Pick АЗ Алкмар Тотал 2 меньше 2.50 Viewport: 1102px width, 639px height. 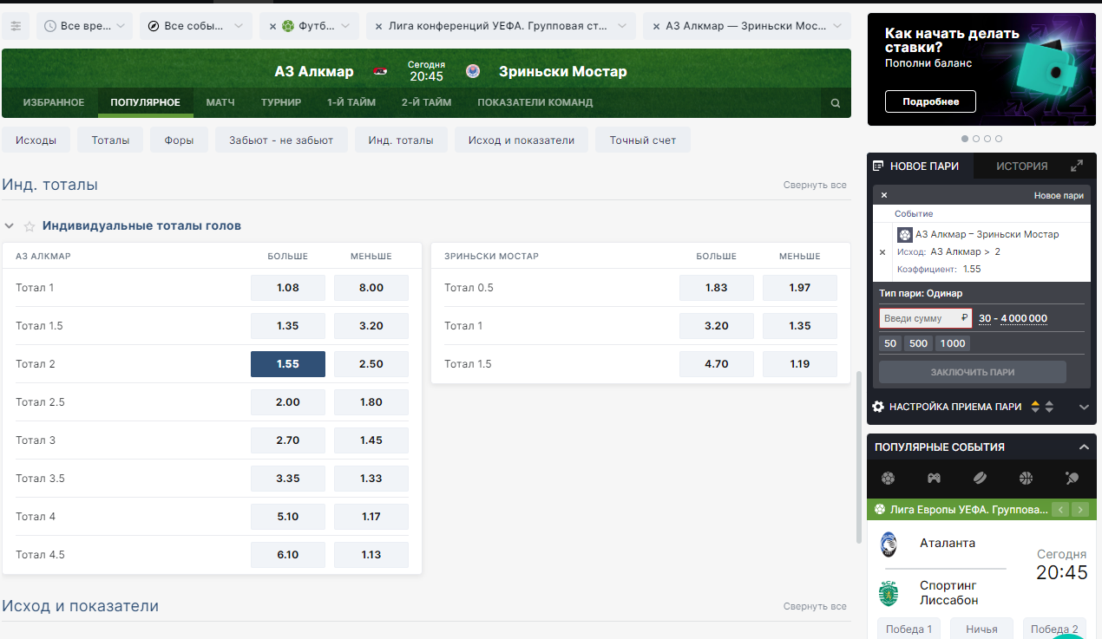tap(371, 364)
